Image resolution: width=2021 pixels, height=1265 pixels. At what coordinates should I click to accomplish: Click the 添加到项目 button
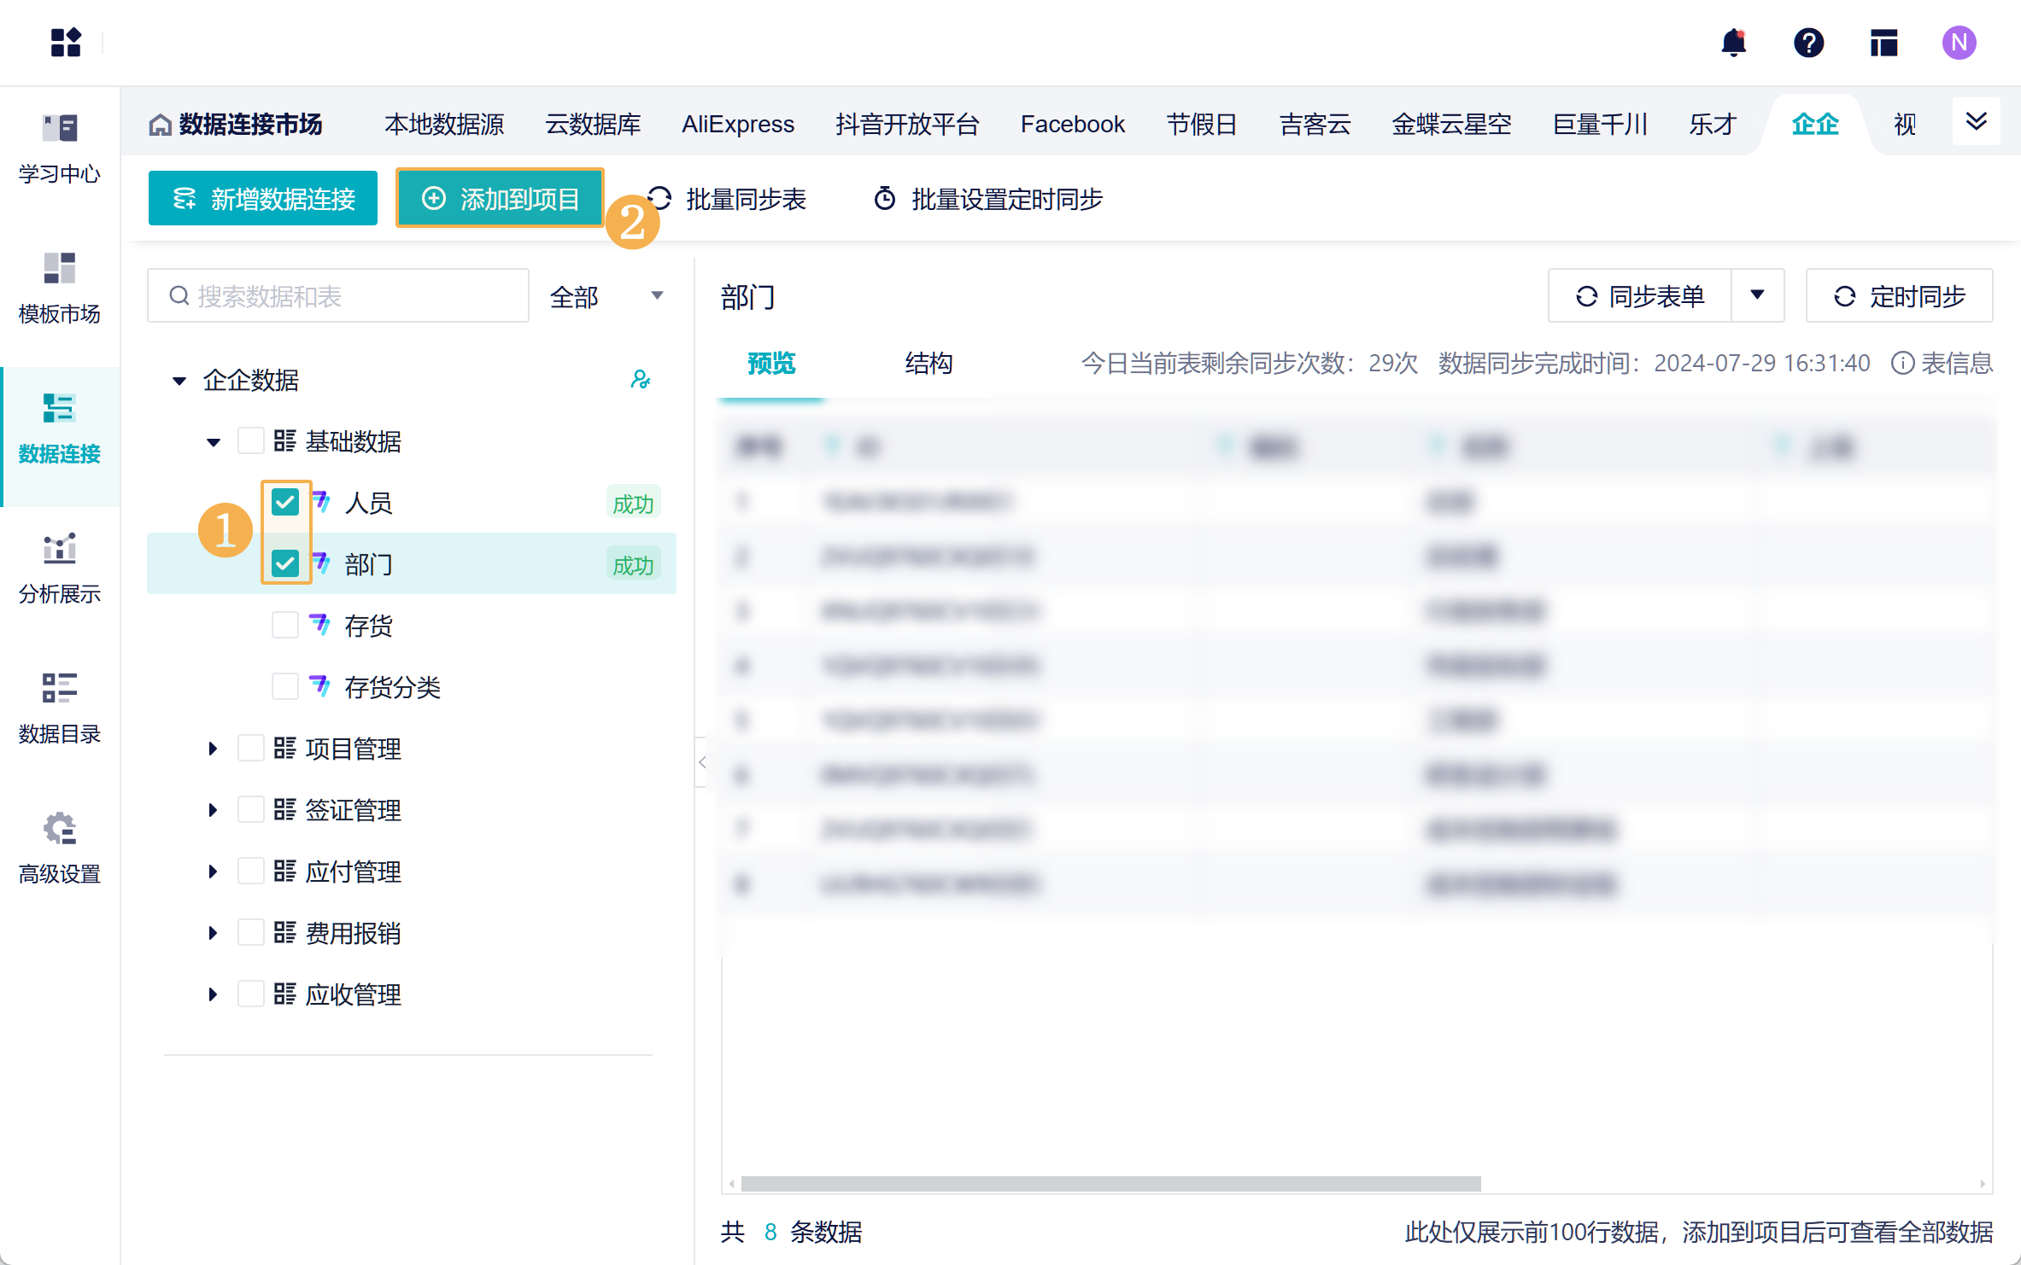tap(501, 198)
